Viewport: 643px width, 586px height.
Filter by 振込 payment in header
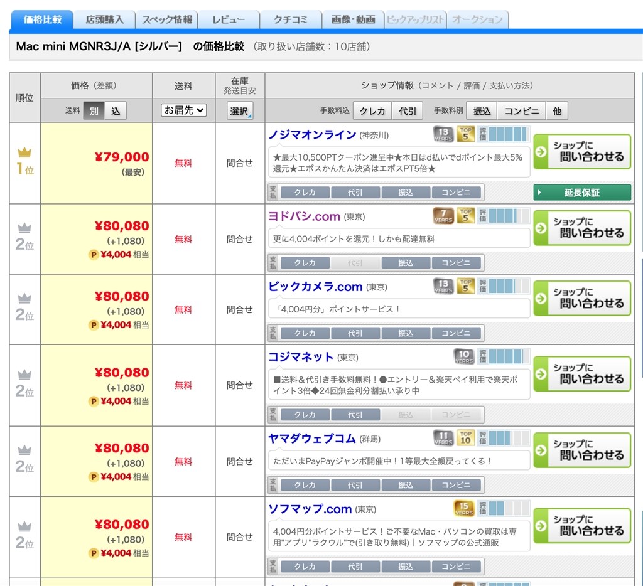click(482, 110)
